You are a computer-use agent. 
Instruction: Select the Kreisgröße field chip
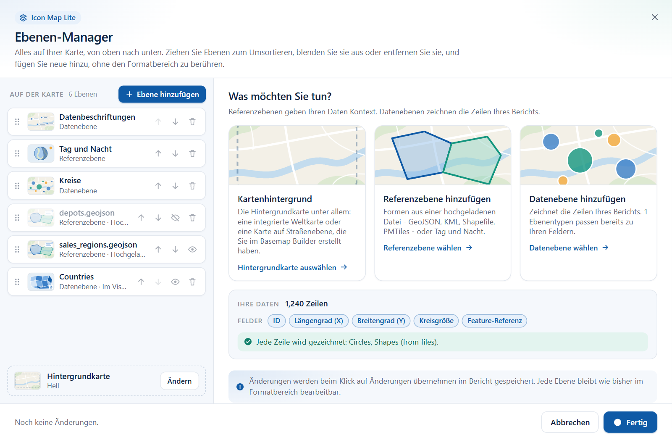[x=436, y=321]
